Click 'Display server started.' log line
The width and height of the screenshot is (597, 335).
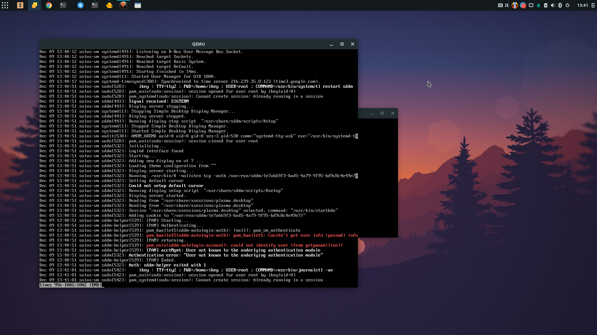click(x=113, y=196)
